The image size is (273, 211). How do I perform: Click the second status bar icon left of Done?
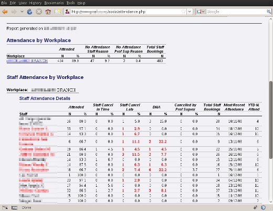(x=14, y=208)
